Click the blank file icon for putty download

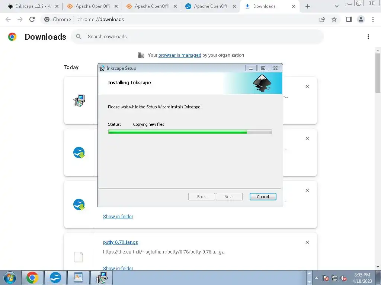coord(79,257)
